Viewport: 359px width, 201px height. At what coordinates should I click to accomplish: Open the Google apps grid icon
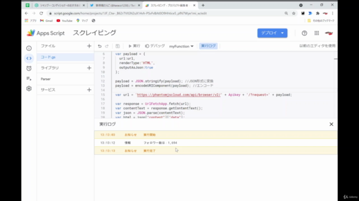pyautogui.click(x=316, y=33)
